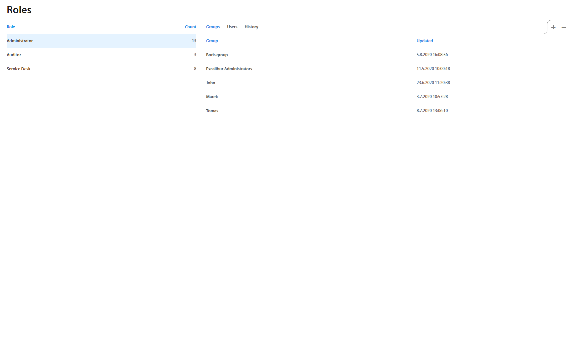Click the Service Desk count value 8
Image resolution: width=573 pixels, height=360 pixels.
195,69
